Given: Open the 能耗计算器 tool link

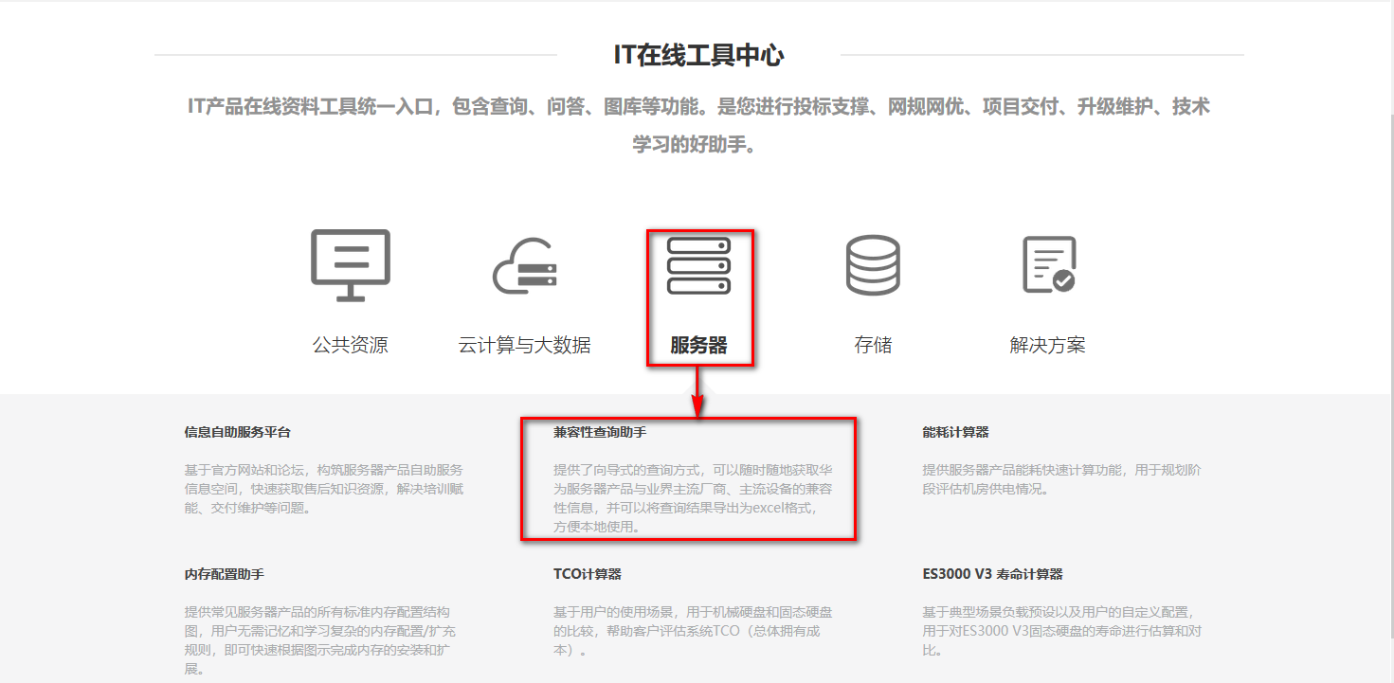Looking at the screenshot, I should click(955, 432).
